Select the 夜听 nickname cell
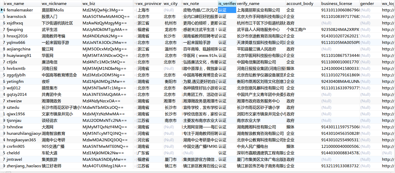The image size is (395, 173). point(61,82)
